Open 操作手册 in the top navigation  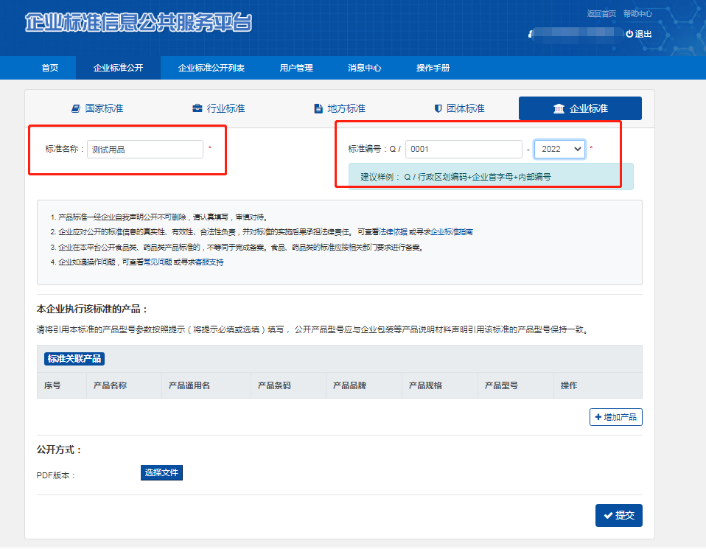click(x=433, y=68)
